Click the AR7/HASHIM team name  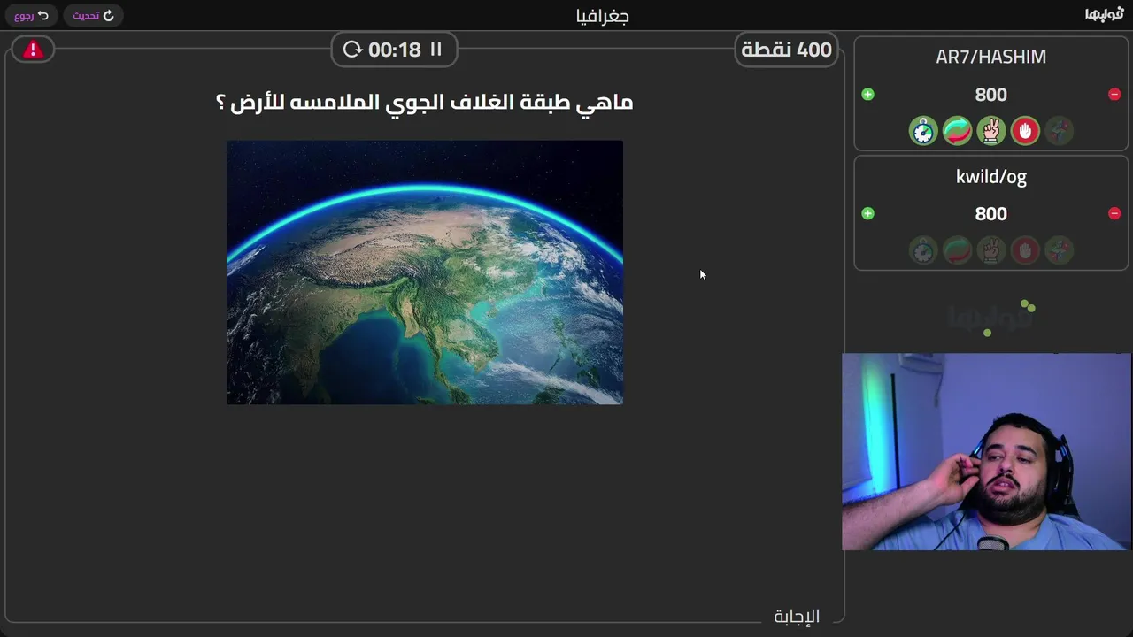(x=991, y=57)
